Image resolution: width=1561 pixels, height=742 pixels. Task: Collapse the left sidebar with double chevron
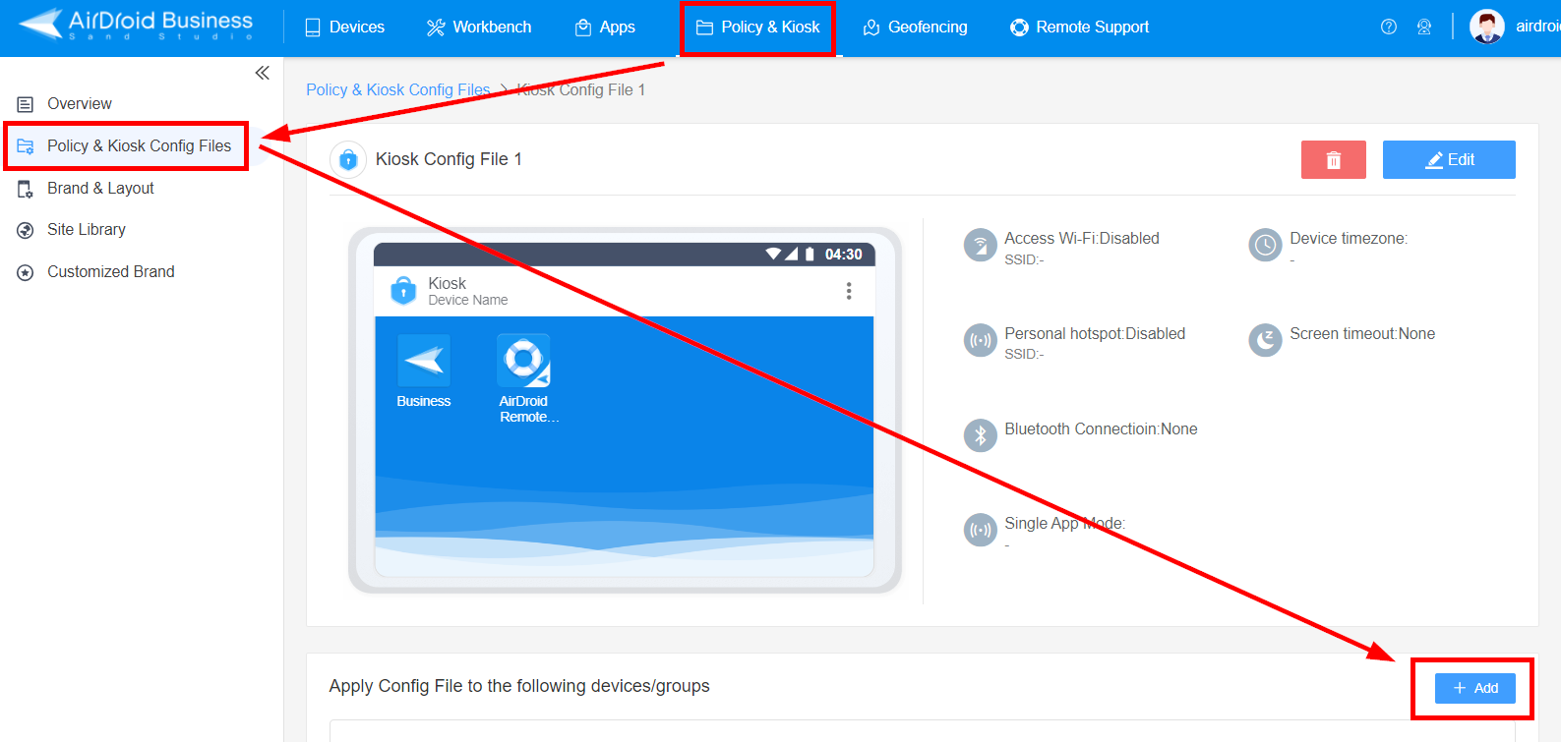[x=263, y=73]
